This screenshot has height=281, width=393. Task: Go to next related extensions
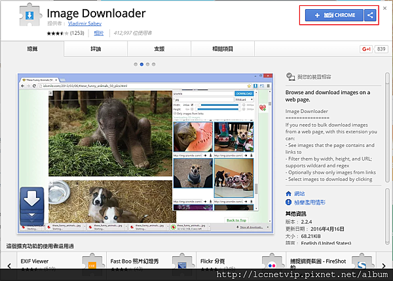(384, 266)
